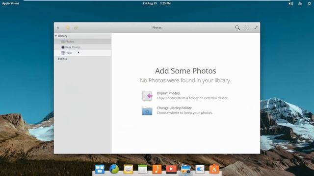Launch Calendar from the dock
314x176 pixels.
click(x=143, y=169)
